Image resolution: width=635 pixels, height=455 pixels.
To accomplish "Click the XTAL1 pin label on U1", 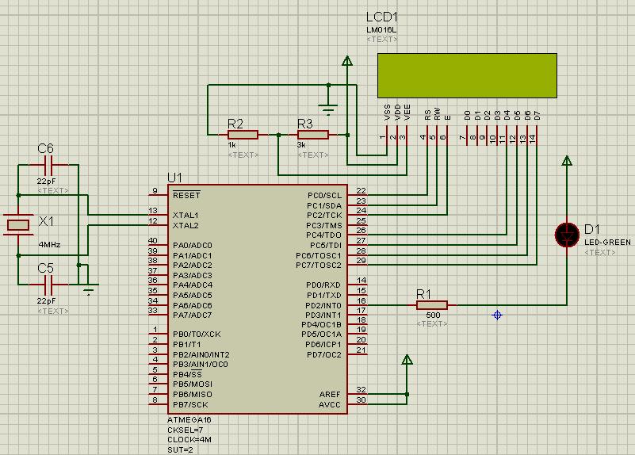I will point(186,215).
